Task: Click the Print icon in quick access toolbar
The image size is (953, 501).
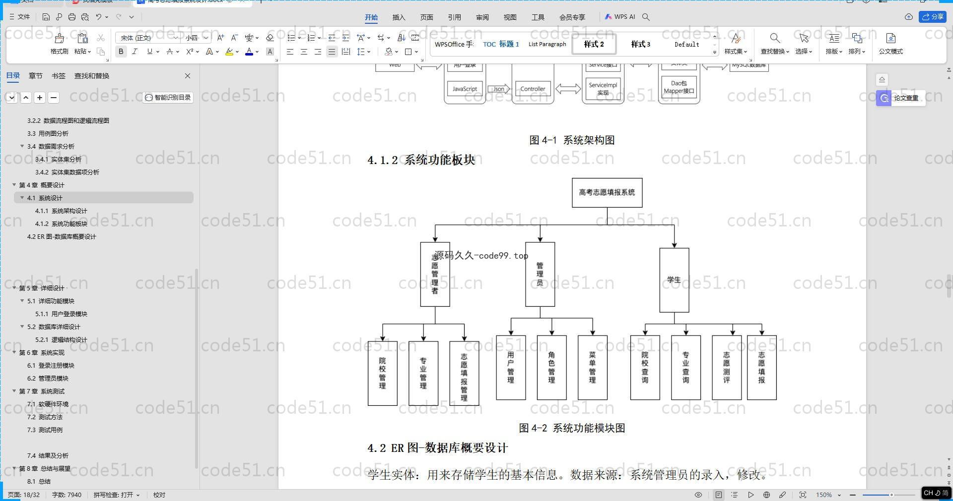Action: point(72,17)
